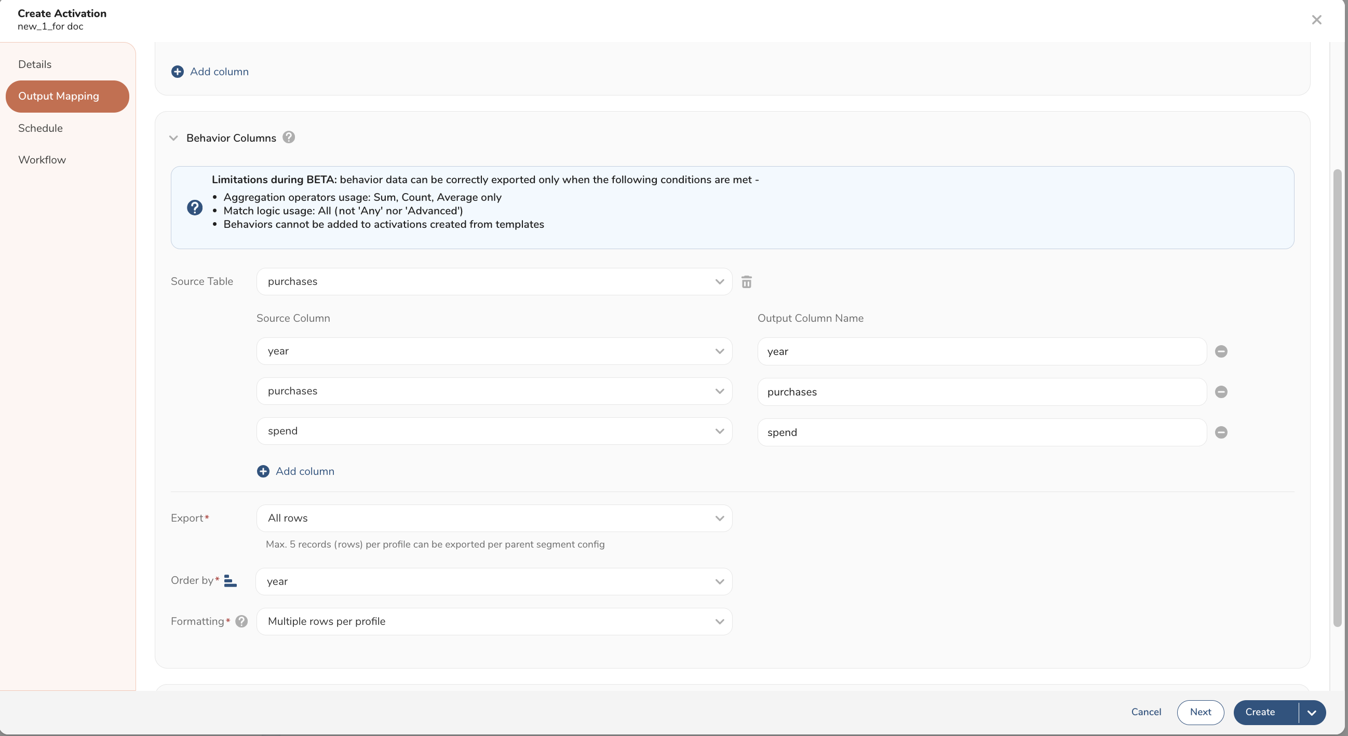
Task: Go to the Workflow step
Action: tap(42, 160)
